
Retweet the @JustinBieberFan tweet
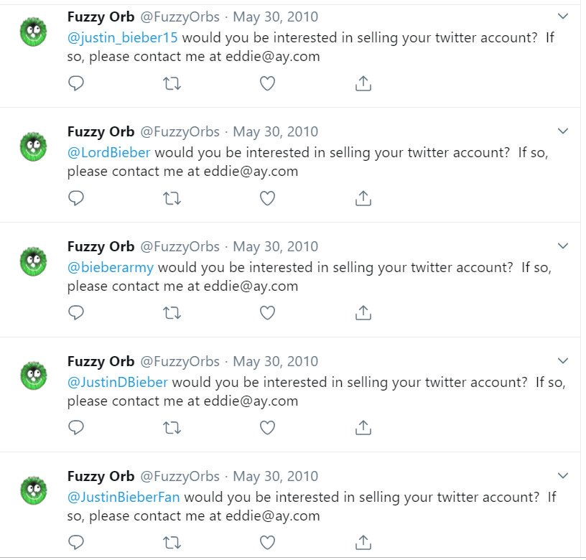click(172, 543)
